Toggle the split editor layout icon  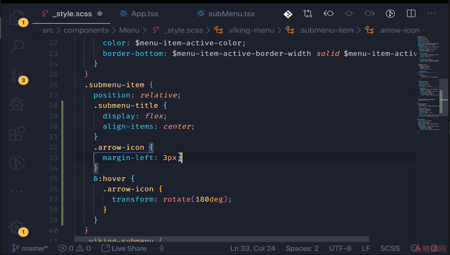[x=411, y=14]
